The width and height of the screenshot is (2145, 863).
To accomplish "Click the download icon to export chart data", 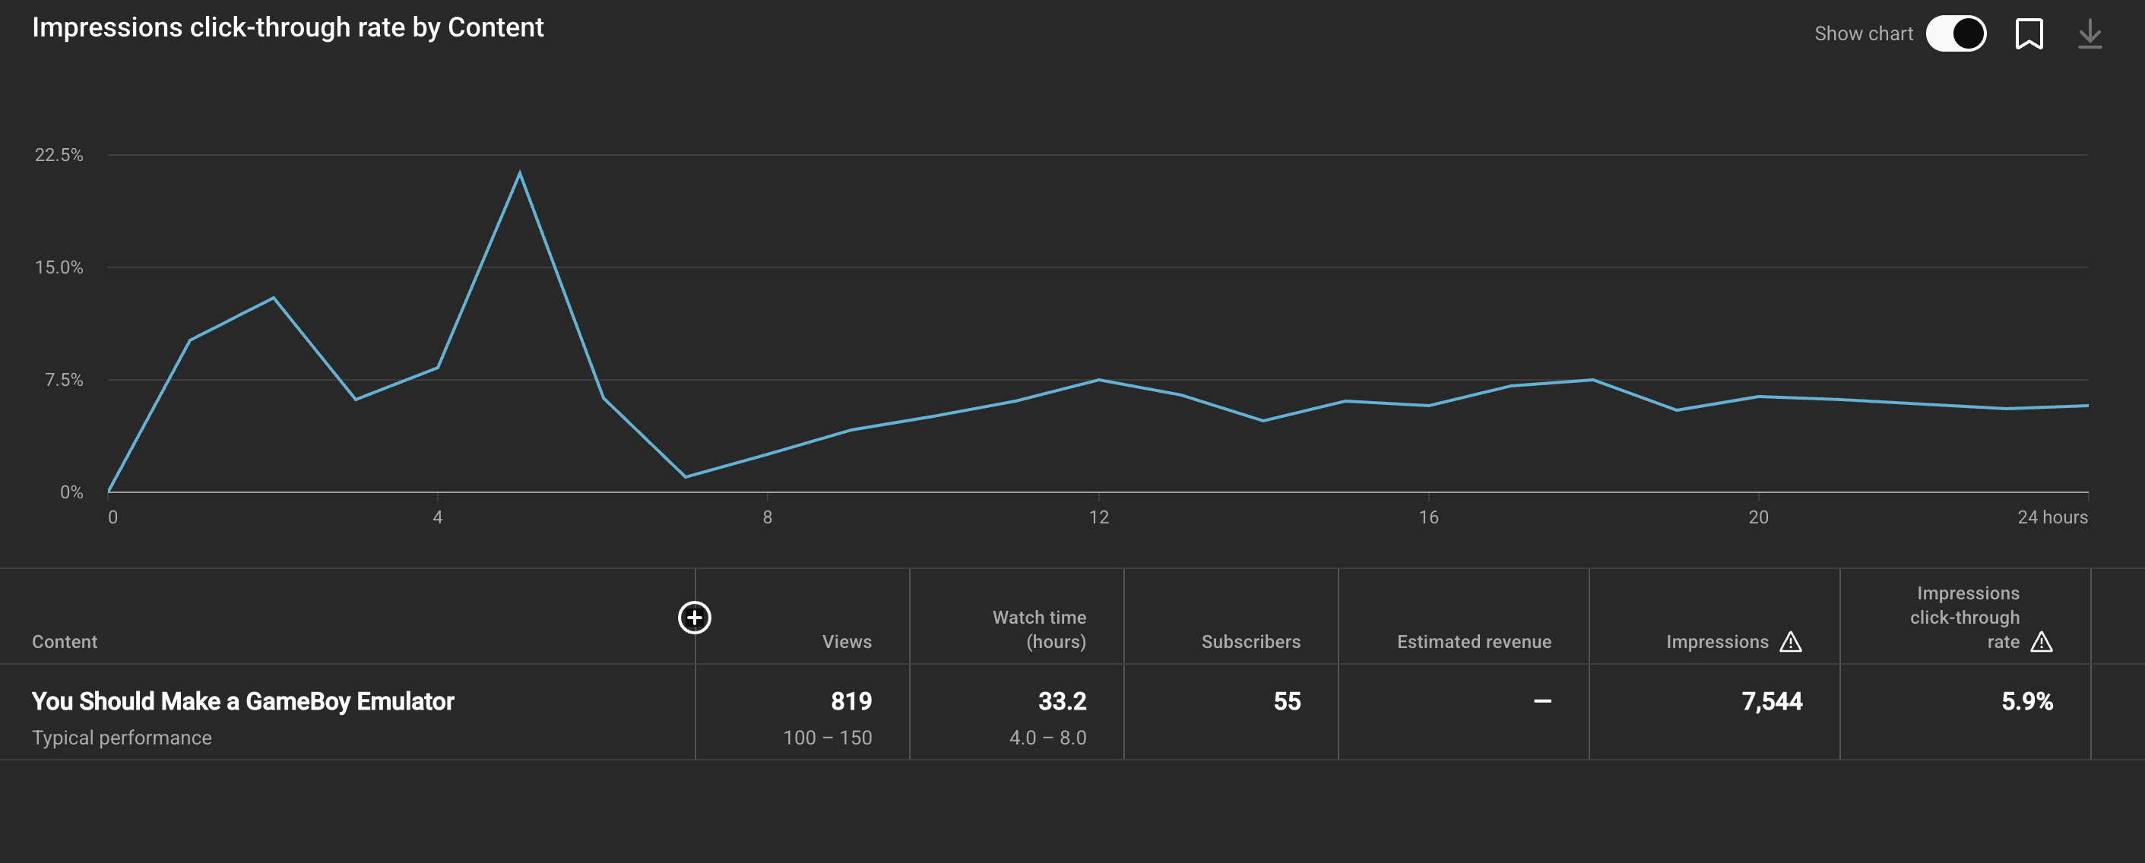I will [2090, 33].
